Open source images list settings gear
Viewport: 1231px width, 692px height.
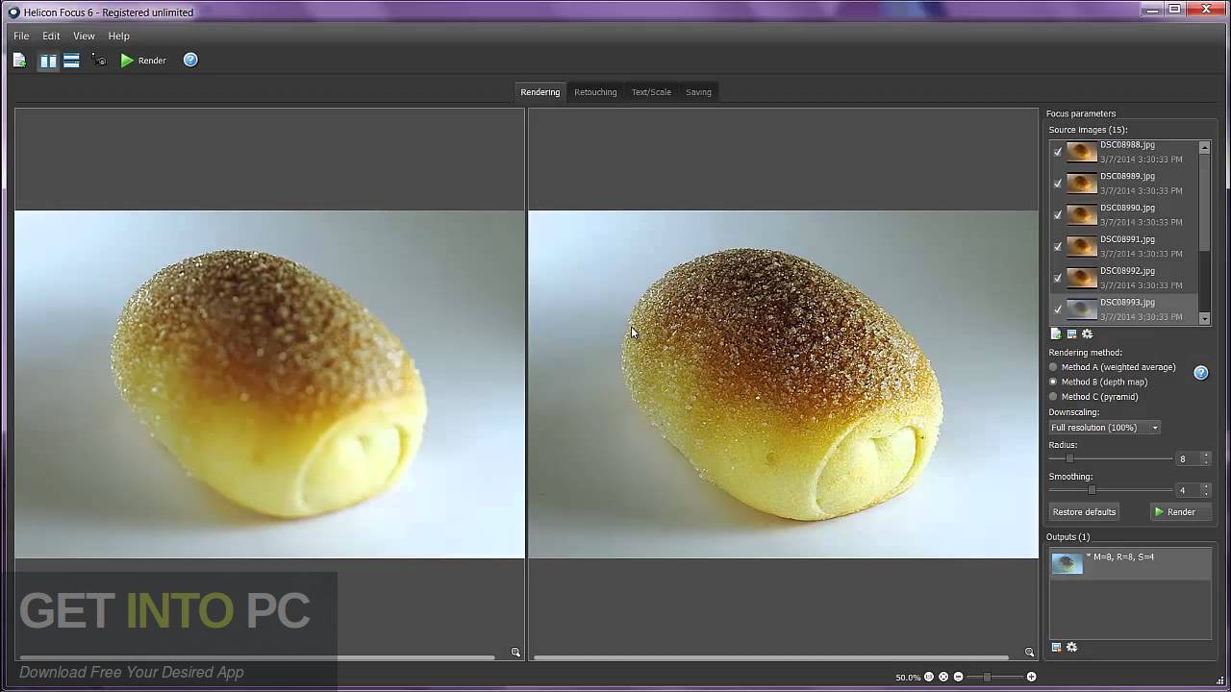tap(1088, 334)
